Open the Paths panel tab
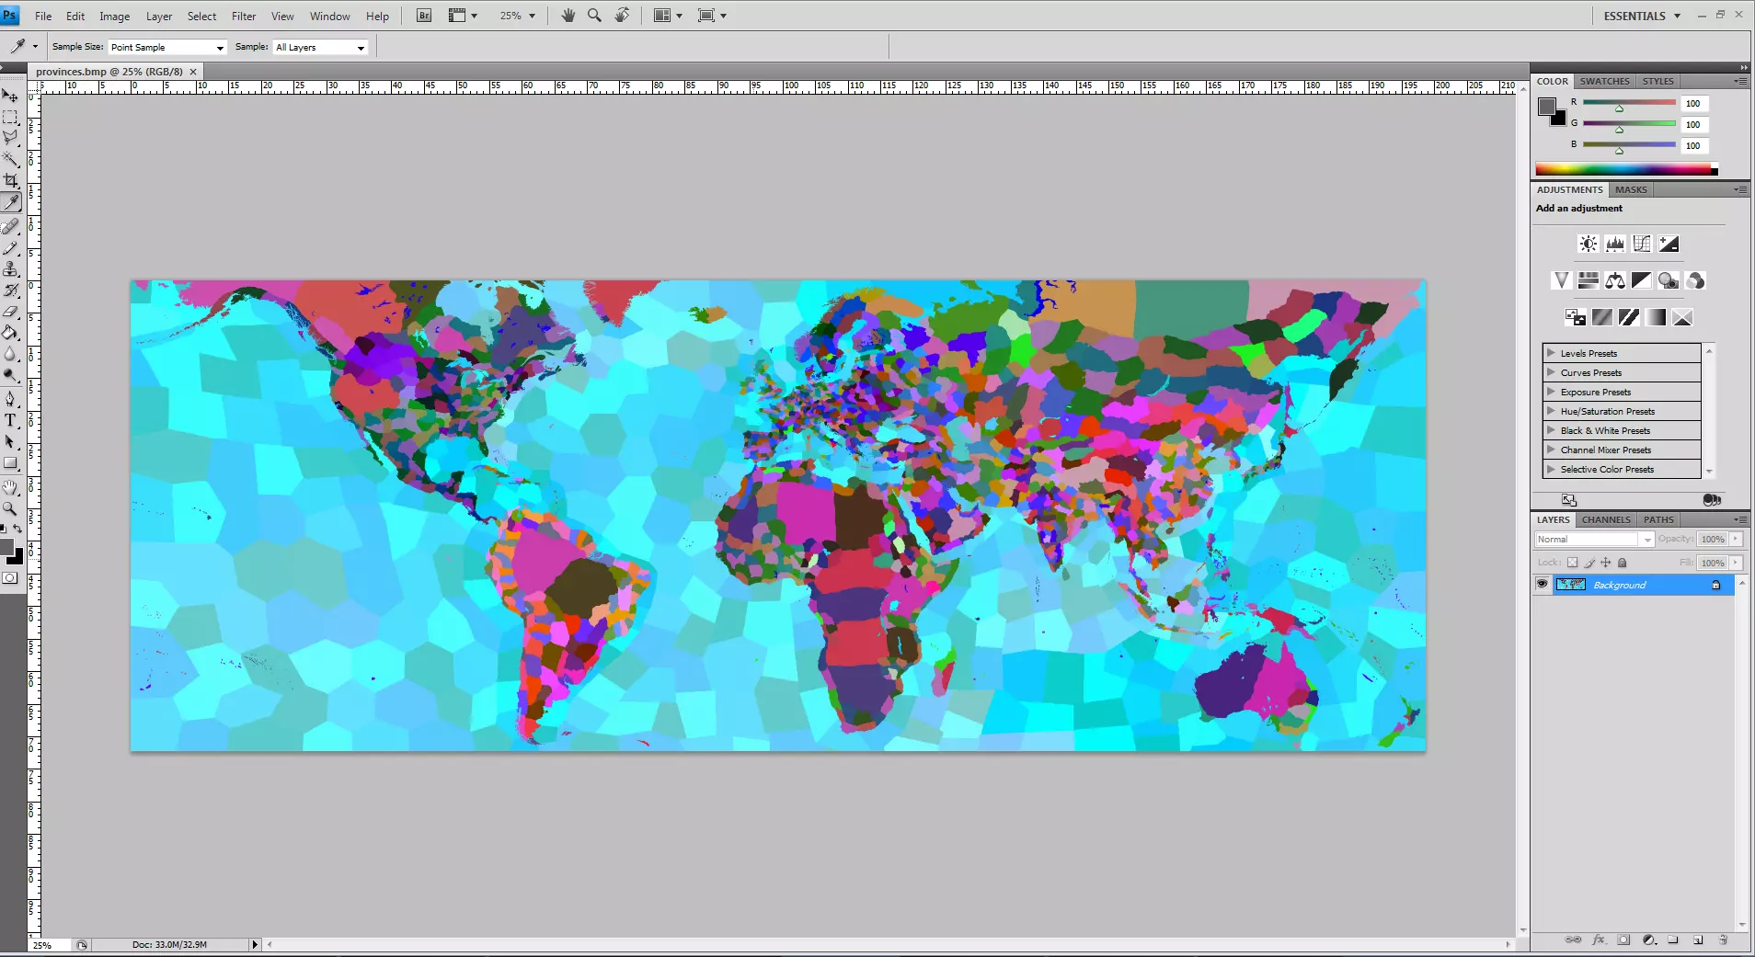The width and height of the screenshot is (1755, 957). pyautogui.click(x=1658, y=519)
